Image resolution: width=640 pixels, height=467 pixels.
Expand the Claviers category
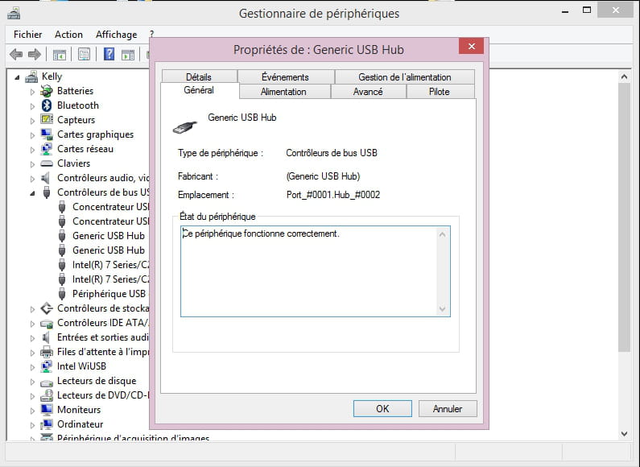[33, 164]
